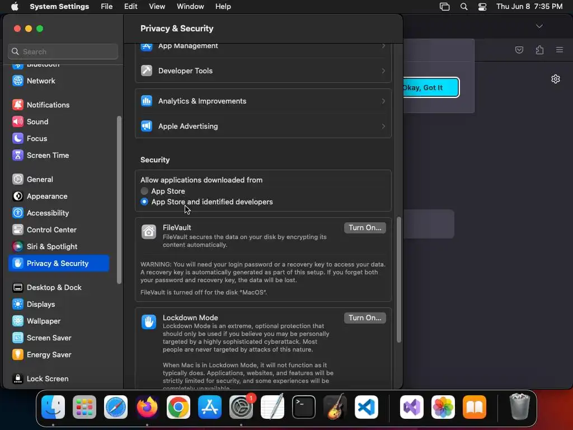Click the Firefox page settings gear
This screenshot has width=573, height=430.
coord(556,79)
